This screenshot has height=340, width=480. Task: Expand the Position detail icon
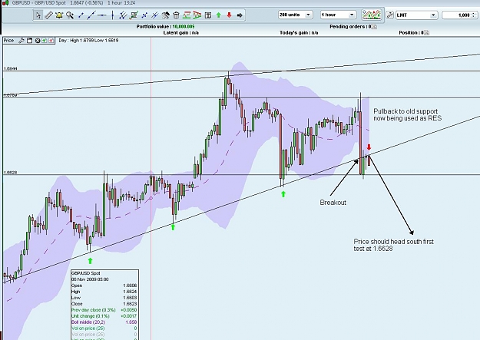(x=427, y=33)
